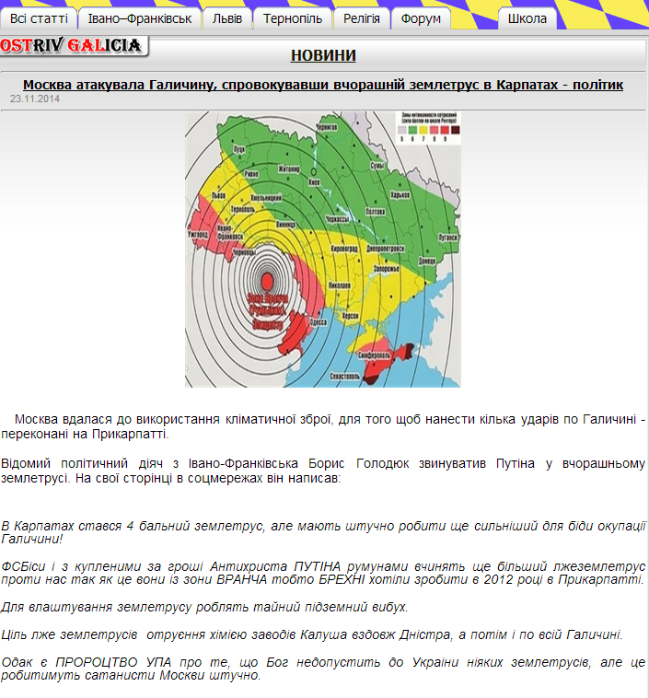The image size is (649, 698).
Task: Open the НОВИНИ heading link
Action: pos(323,55)
